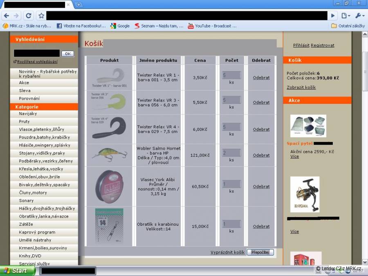368x276 pixels.
Task: Go back with the browser back arrow
Action: (x=7, y=16)
